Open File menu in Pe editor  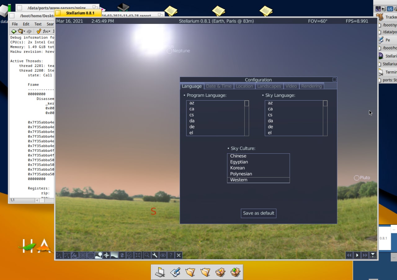coord(15,24)
